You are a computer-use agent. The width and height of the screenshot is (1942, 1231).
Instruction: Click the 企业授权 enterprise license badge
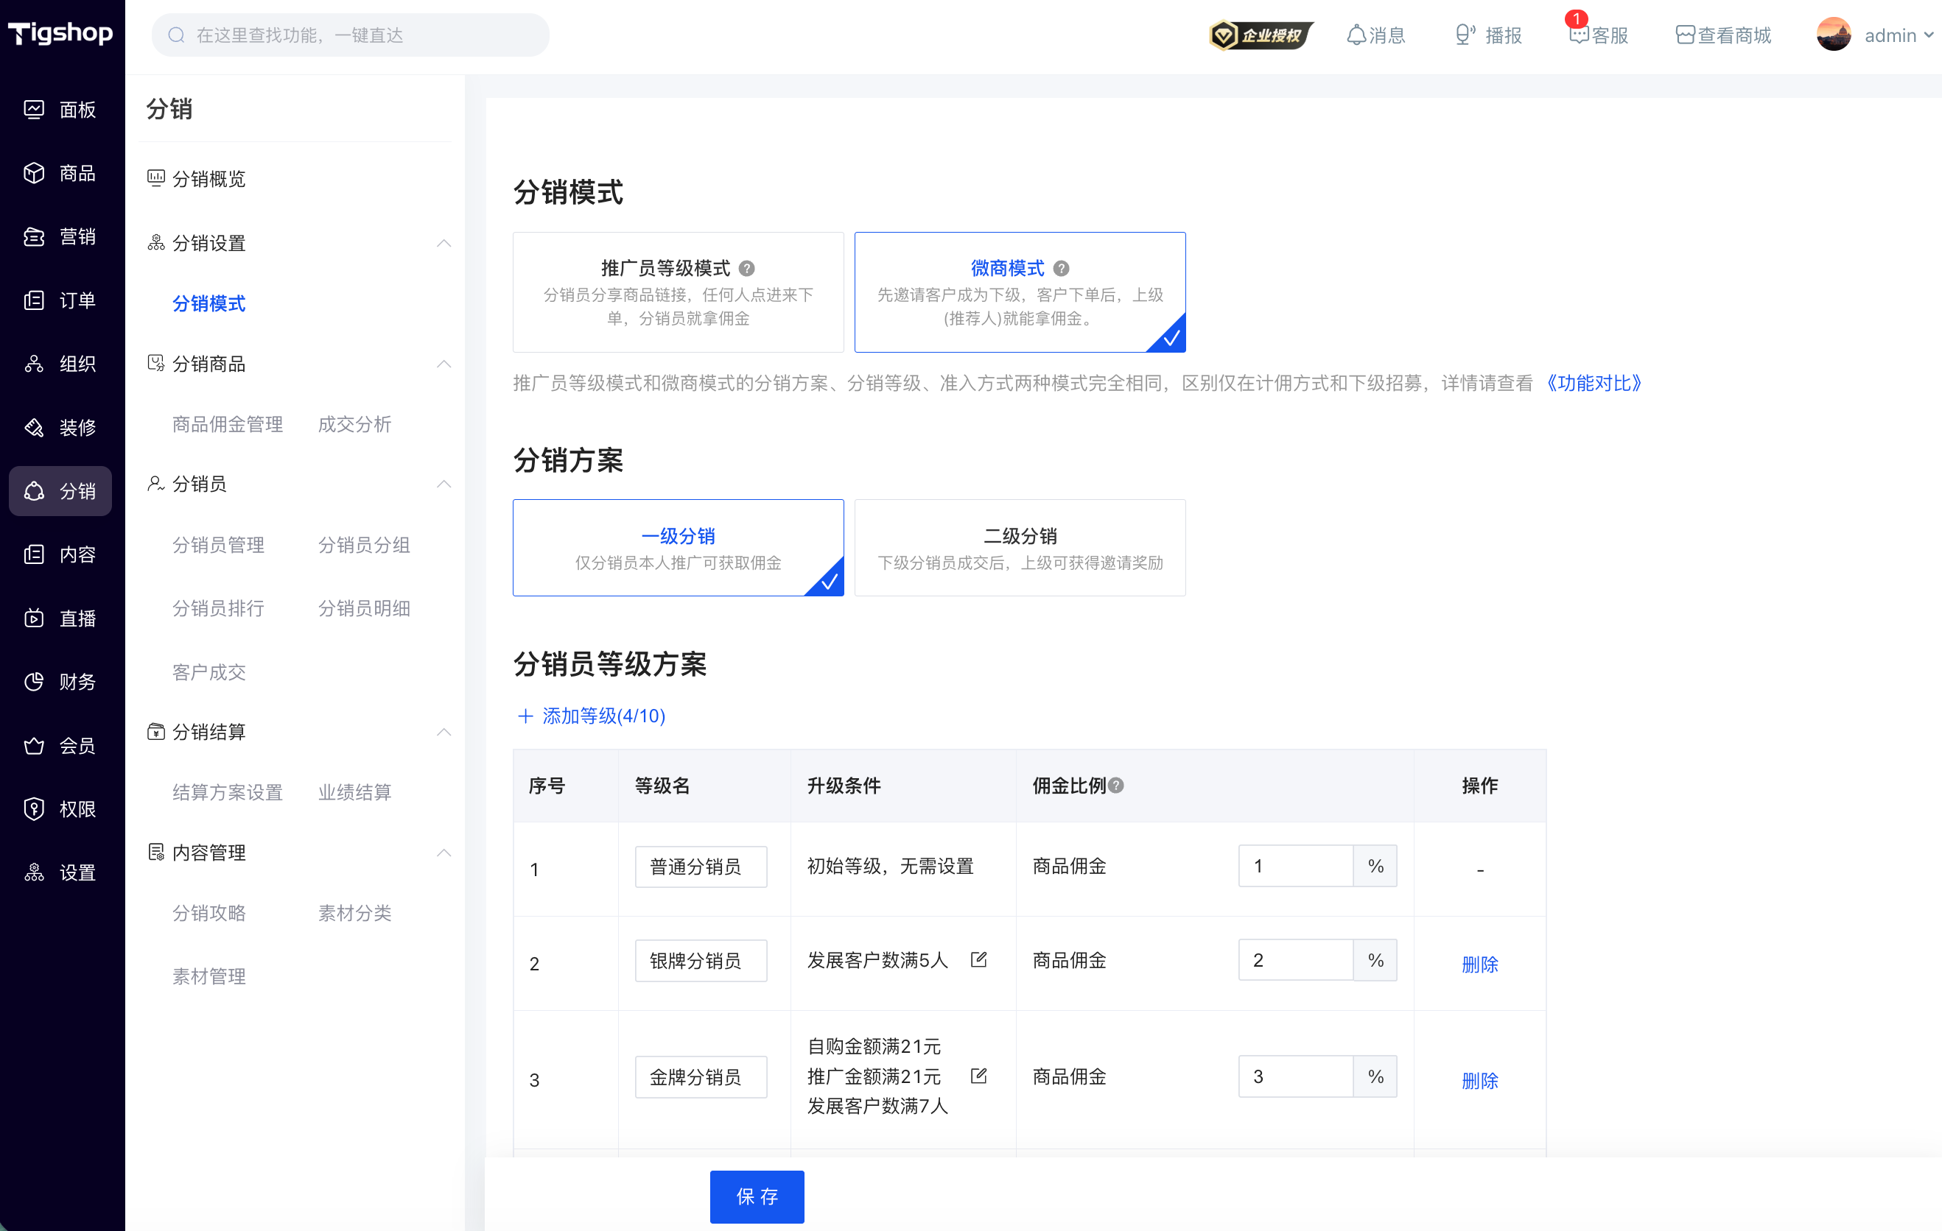pyautogui.click(x=1261, y=35)
